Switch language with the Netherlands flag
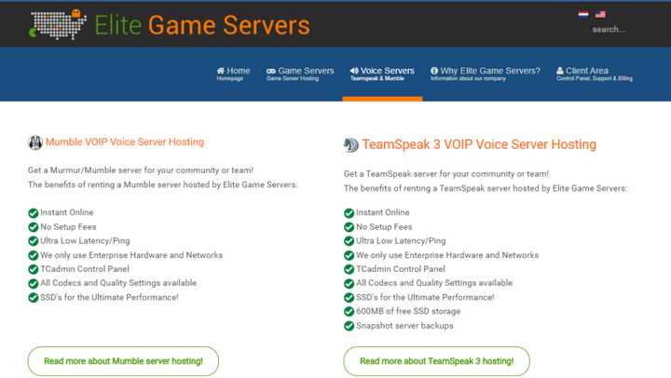671x378 pixels. click(x=583, y=14)
